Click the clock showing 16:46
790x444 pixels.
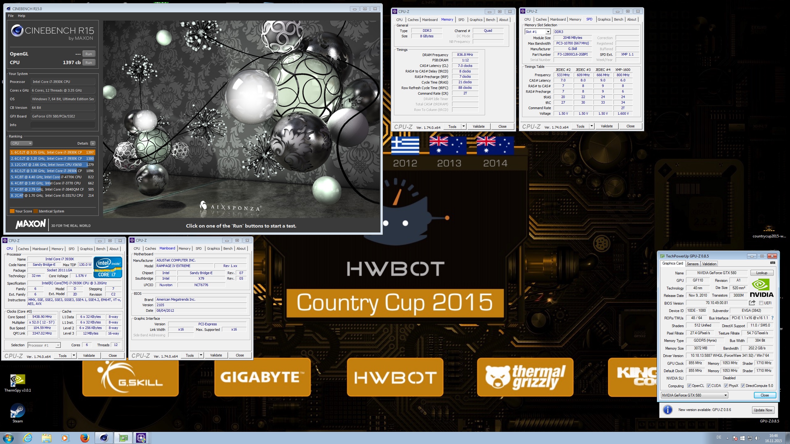point(773,436)
